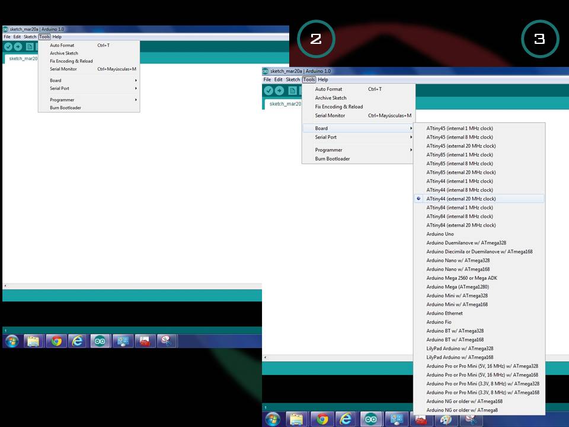Choose Fix Encoding & Reload in right window
This screenshot has width=569, height=427.
tap(359, 106)
